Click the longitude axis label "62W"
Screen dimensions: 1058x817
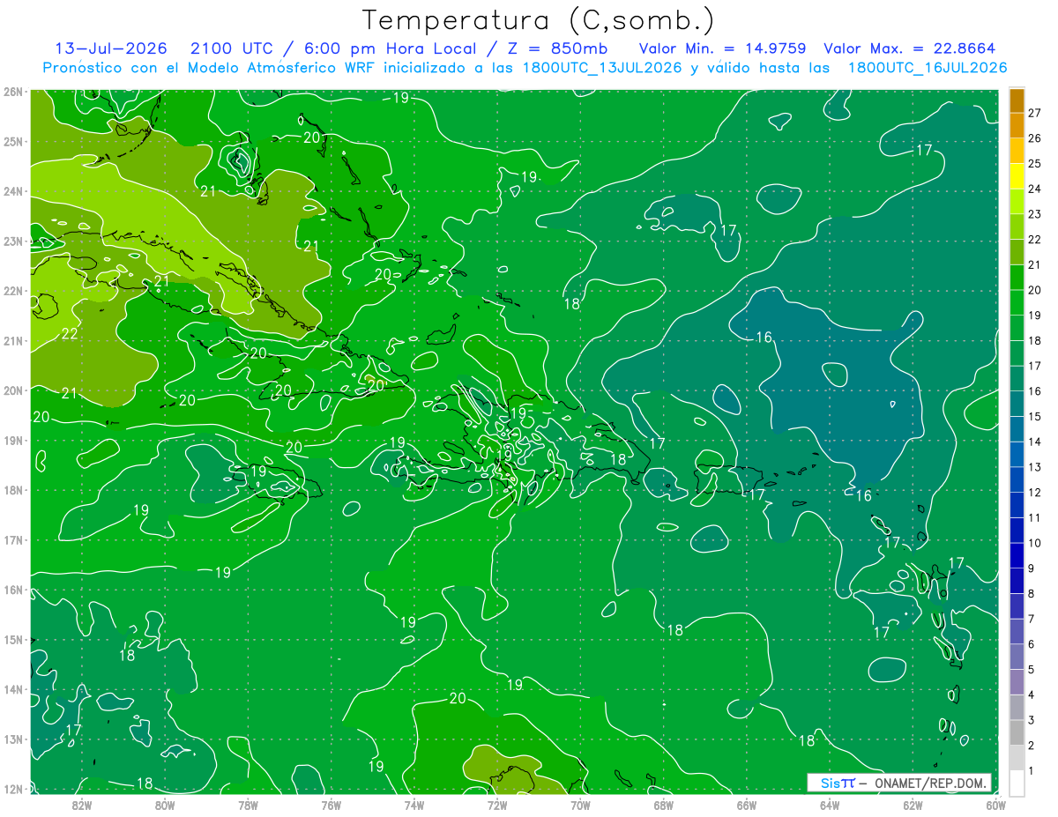click(913, 804)
